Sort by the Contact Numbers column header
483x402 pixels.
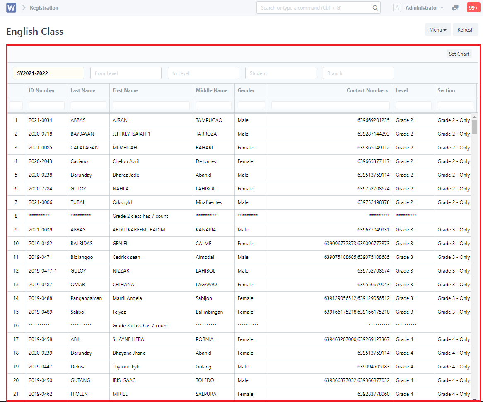(x=331, y=90)
